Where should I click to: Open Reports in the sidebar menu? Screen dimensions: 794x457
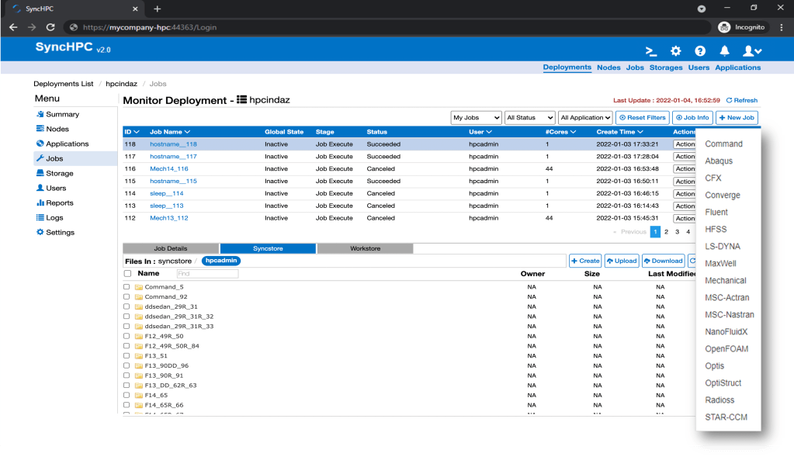point(59,203)
